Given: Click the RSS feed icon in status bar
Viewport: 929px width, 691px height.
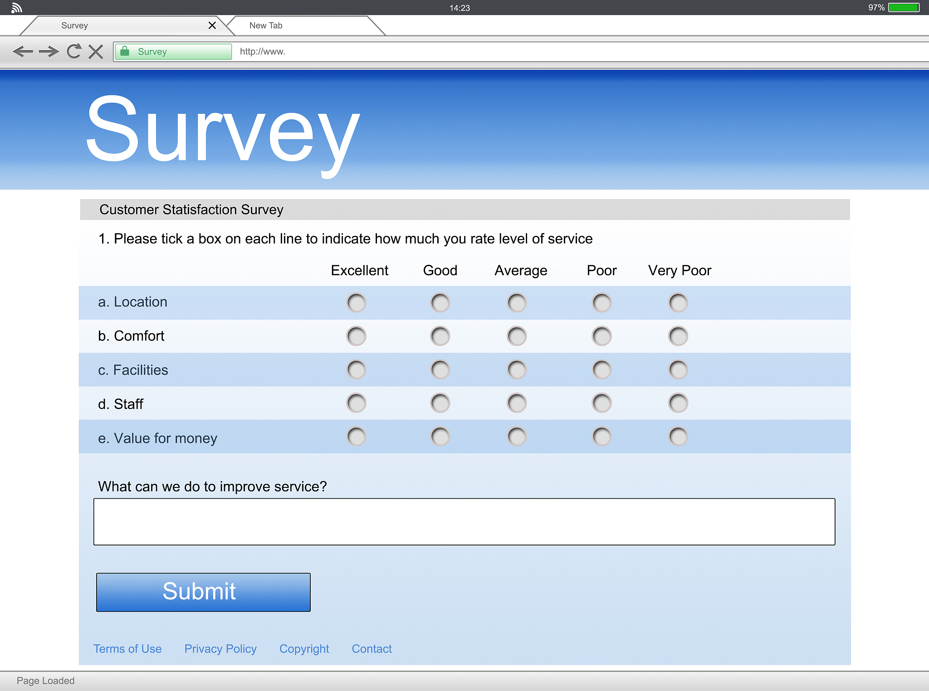Looking at the screenshot, I should tap(16, 8).
